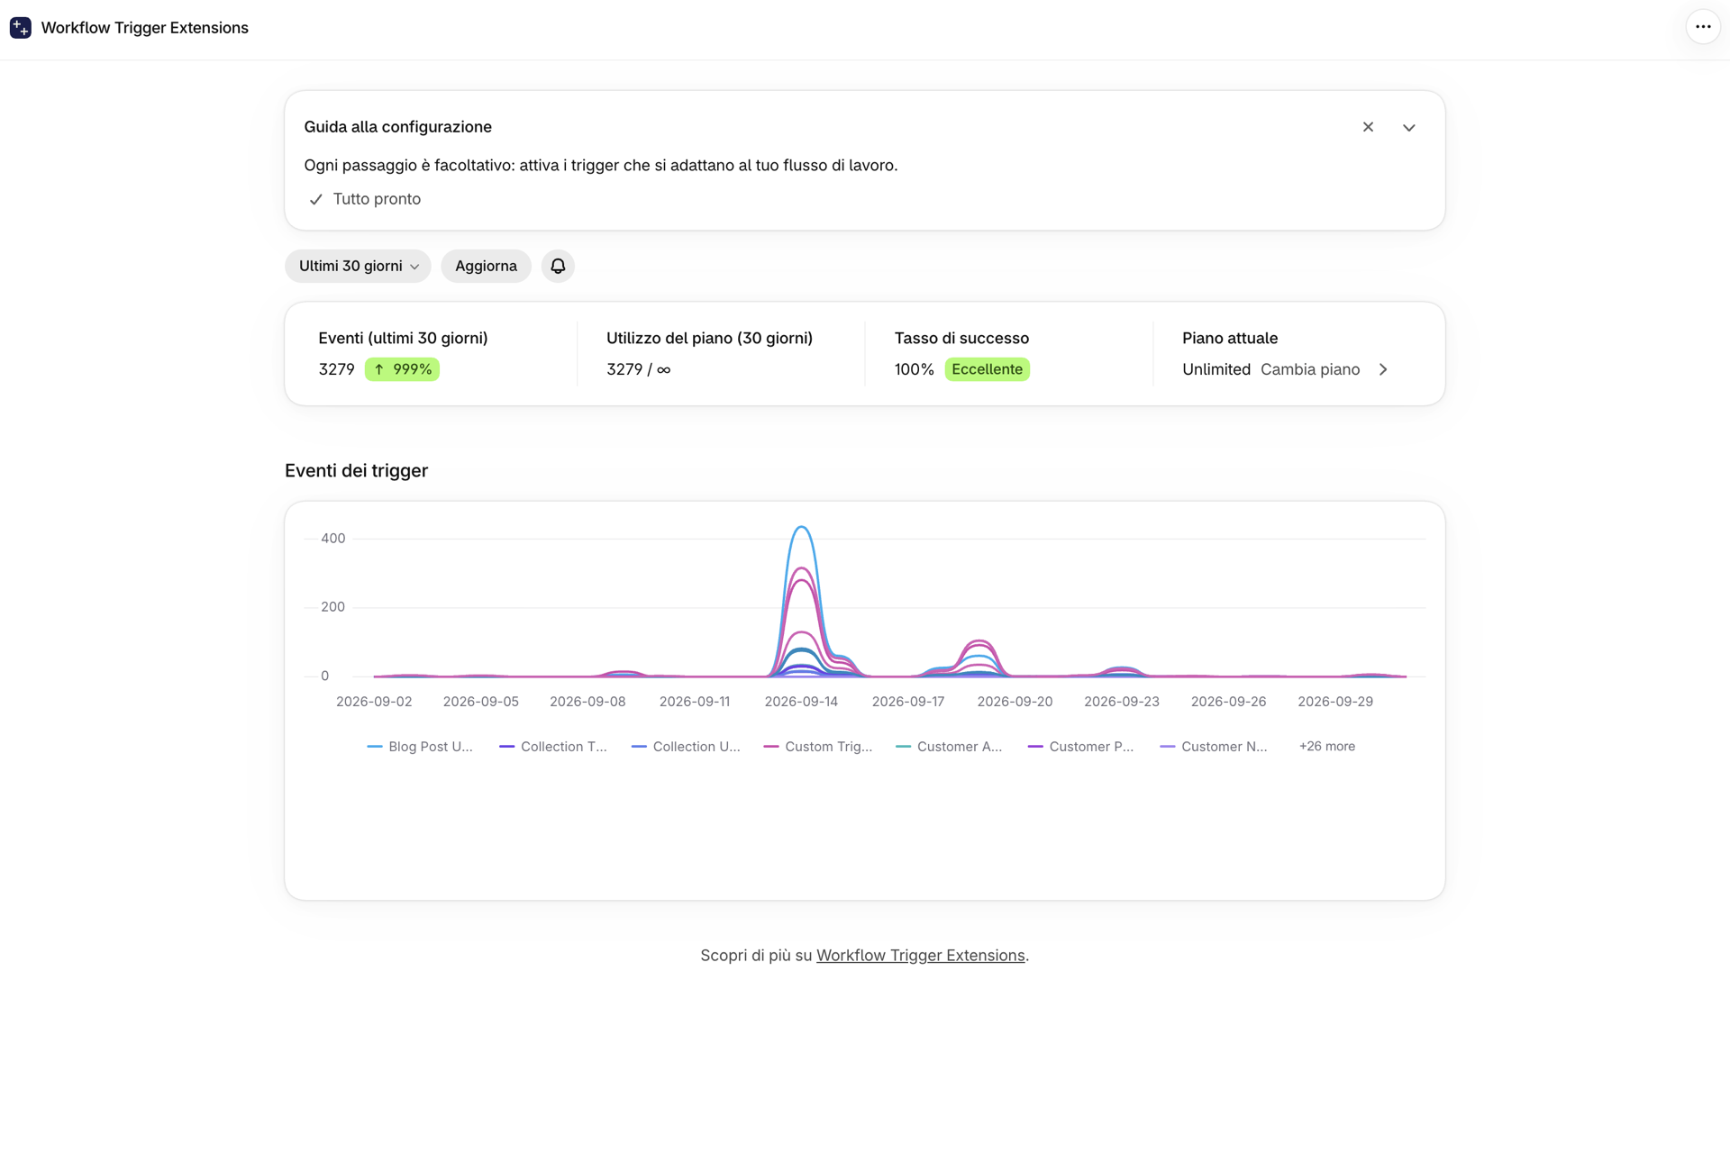Click the Eccellente success rate badge
The height and width of the screenshot is (1153, 1730).
pyautogui.click(x=987, y=369)
